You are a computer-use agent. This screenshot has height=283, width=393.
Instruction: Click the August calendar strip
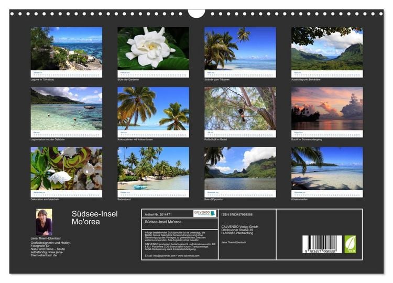tap(327, 134)
